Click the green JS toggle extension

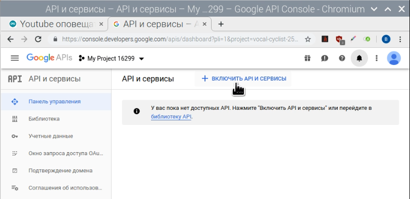click(x=367, y=39)
